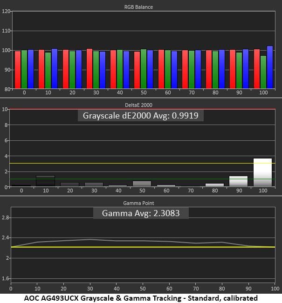
Task: Click the green threshold line in DeltaE chart
Action: point(142,179)
